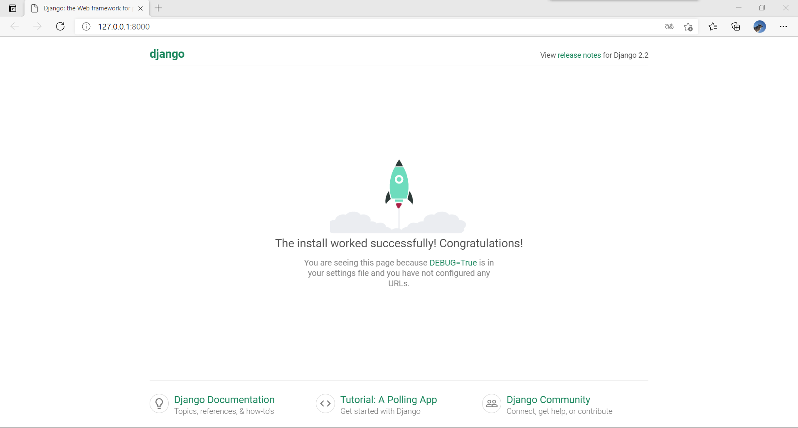Minimize the browser window
Image resolution: width=798 pixels, height=428 pixels.
click(x=739, y=8)
